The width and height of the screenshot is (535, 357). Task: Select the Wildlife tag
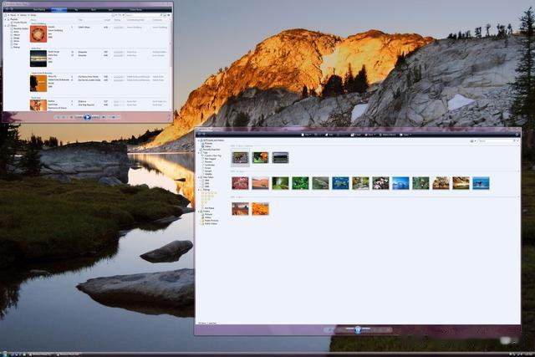click(208, 174)
